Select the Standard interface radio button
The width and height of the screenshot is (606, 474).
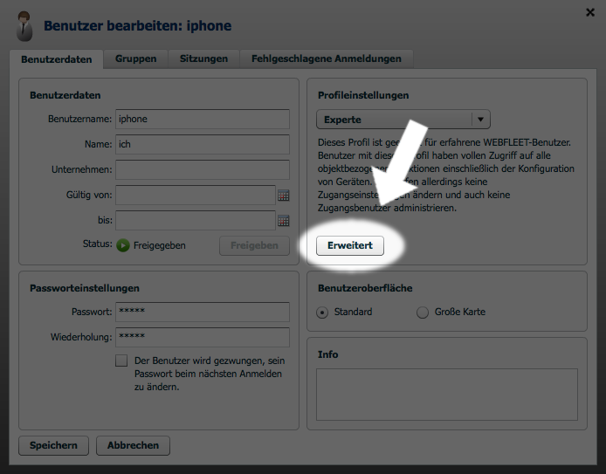point(323,312)
